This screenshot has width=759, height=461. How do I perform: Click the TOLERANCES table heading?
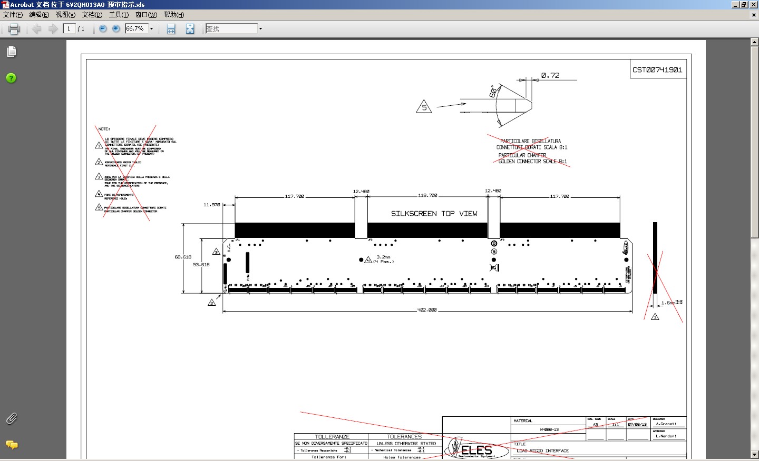pyautogui.click(x=404, y=437)
